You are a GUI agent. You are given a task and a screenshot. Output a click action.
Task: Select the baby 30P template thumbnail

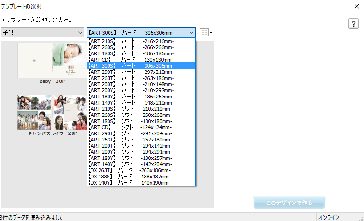pos(52,60)
